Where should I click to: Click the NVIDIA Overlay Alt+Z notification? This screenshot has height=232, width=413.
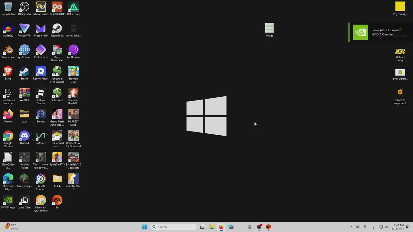pos(381,32)
